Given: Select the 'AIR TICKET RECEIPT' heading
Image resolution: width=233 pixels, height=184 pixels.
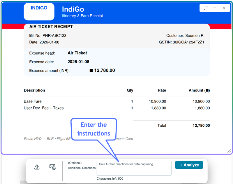Looking at the screenshot, I should tap(51, 27).
